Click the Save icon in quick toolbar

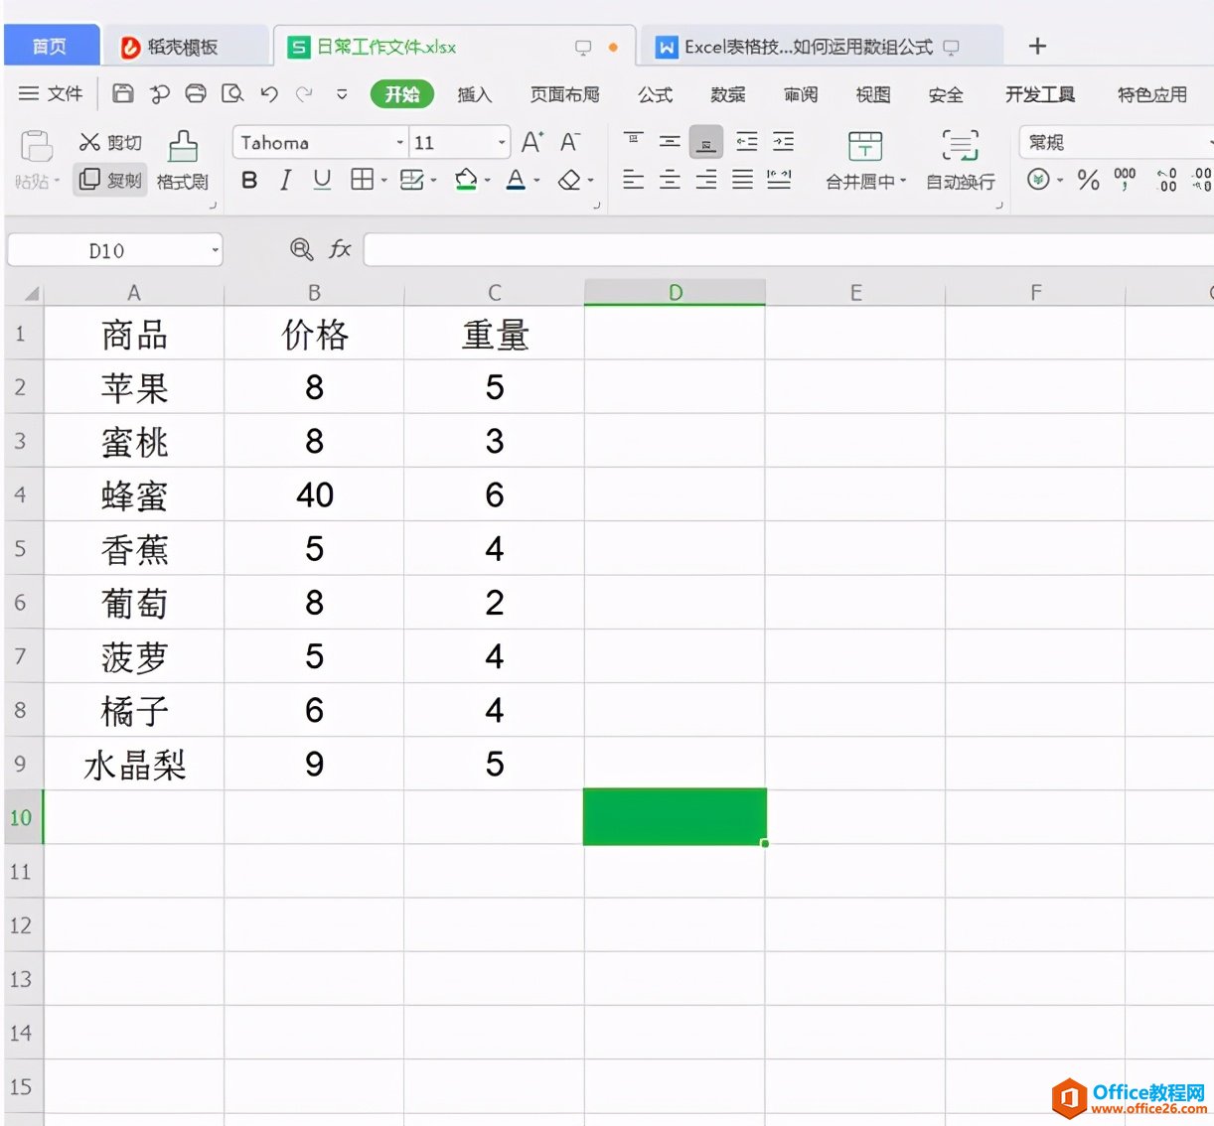coord(122,94)
